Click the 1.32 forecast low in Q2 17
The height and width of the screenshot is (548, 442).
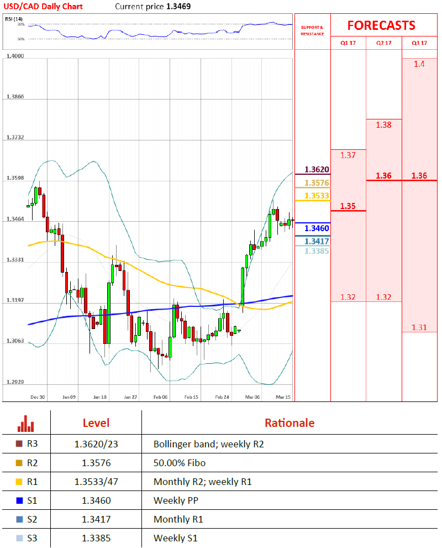point(383,297)
